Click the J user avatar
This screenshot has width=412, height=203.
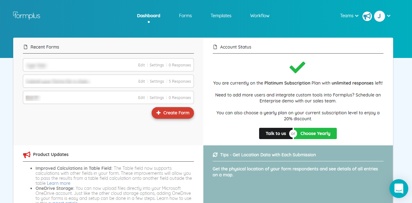pos(379,16)
